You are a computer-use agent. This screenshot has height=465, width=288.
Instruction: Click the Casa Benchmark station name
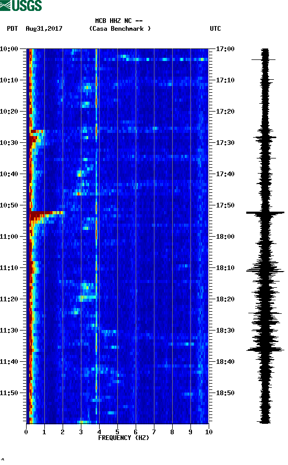click(120, 29)
